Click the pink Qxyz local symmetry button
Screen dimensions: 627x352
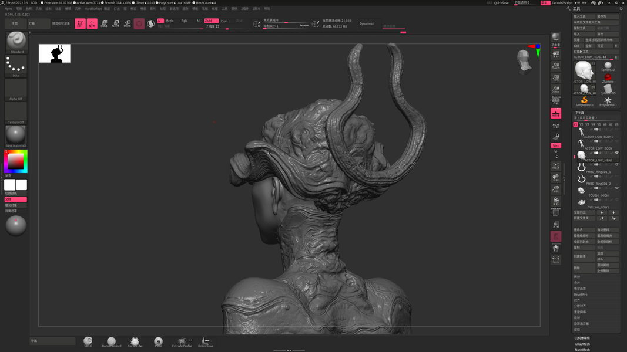(556, 145)
